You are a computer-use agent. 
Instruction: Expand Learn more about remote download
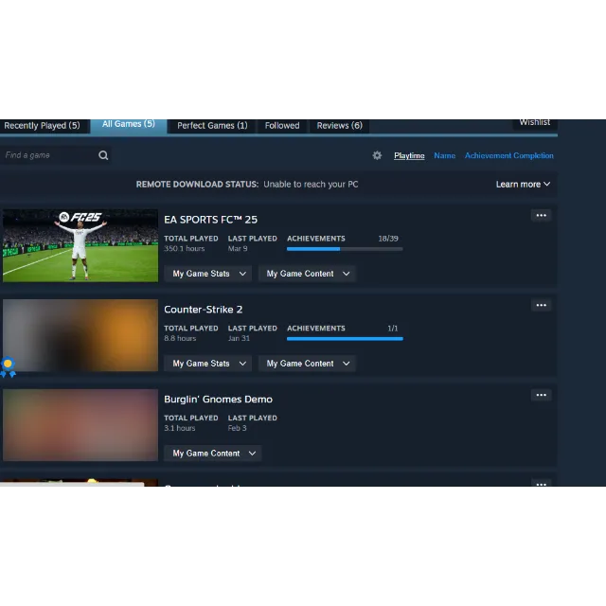[x=523, y=185]
